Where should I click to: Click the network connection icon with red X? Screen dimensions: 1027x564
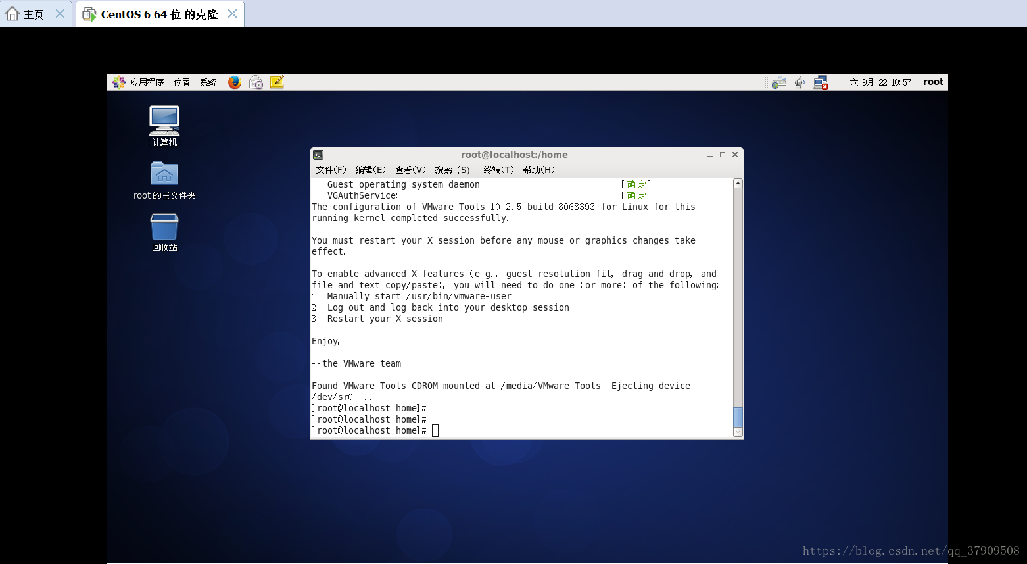pos(821,82)
